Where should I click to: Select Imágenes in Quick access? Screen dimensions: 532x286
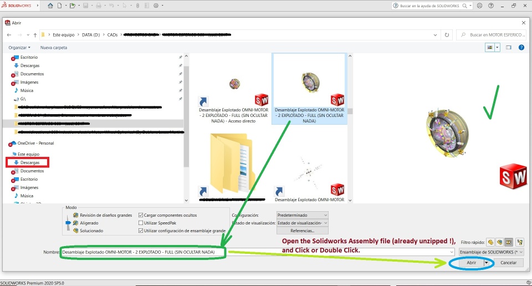pyautogui.click(x=29, y=82)
